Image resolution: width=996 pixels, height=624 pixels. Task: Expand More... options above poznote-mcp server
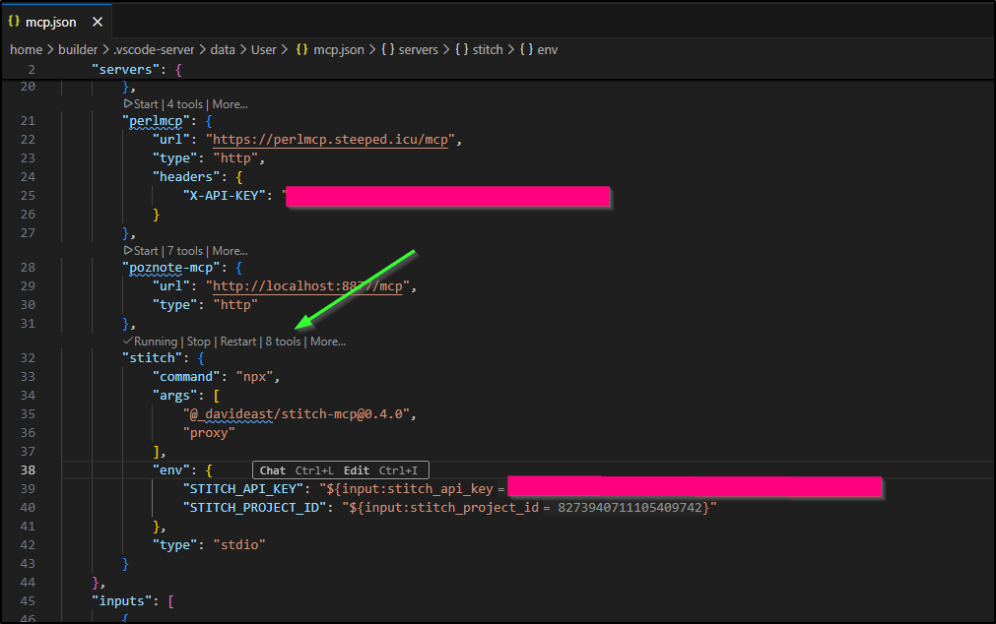[x=230, y=251]
